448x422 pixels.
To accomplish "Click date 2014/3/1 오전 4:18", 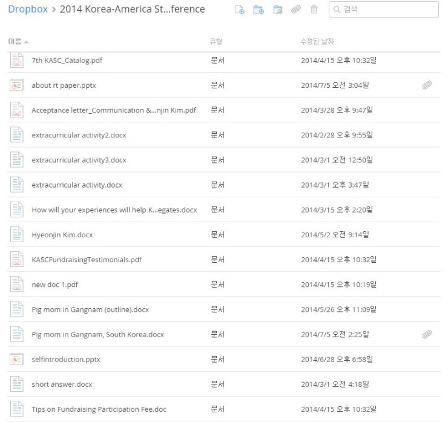I will pos(335,384).
